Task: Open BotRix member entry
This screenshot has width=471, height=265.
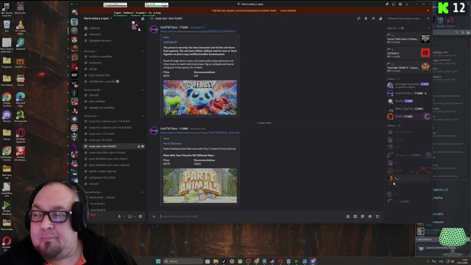Action: 408,101
